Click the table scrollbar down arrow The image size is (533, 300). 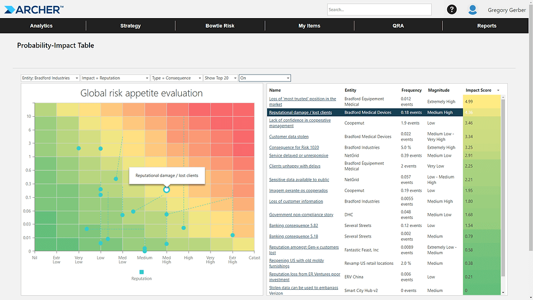(x=503, y=292)
